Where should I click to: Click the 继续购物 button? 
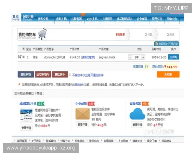(x=26, y=74)
